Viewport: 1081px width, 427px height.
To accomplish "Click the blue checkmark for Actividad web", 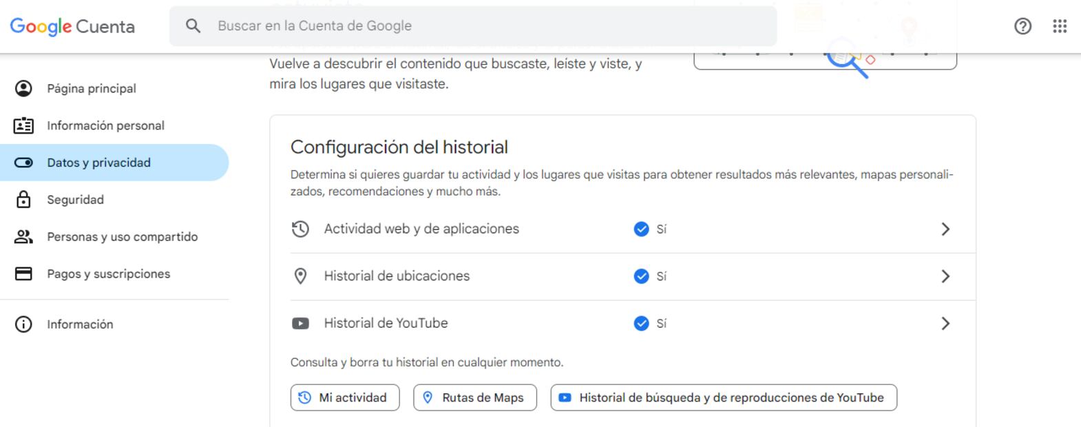I will tap(641, 229).
